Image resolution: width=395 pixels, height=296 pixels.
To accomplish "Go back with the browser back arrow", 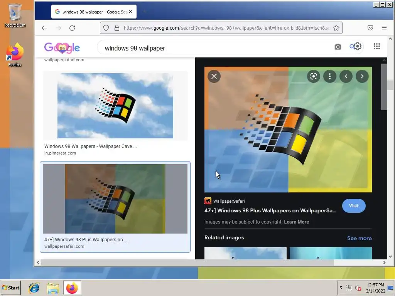I will point(44,28).
